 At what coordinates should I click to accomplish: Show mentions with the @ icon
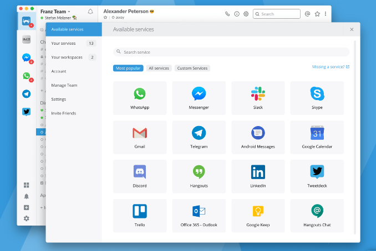coord(307,14)
